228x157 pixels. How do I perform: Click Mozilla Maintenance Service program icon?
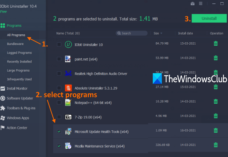68,146
